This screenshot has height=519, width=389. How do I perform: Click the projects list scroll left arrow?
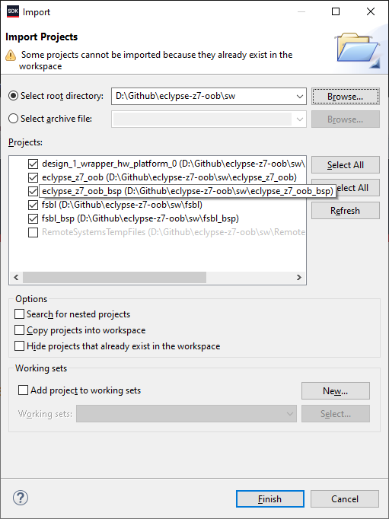16,277
